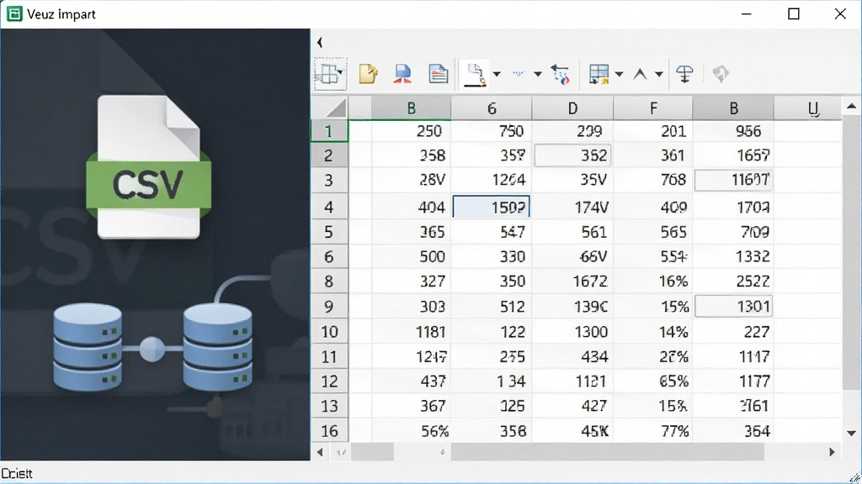Select the column F header
This screenshot has width=862, height=484.
[x=653, y=108]
